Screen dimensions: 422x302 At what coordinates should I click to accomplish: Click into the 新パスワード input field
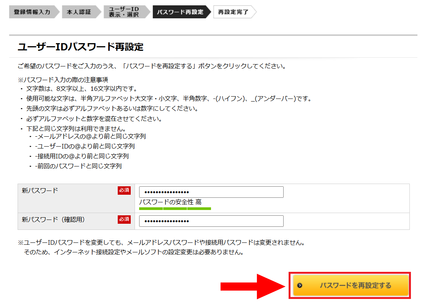click(211, 192)
